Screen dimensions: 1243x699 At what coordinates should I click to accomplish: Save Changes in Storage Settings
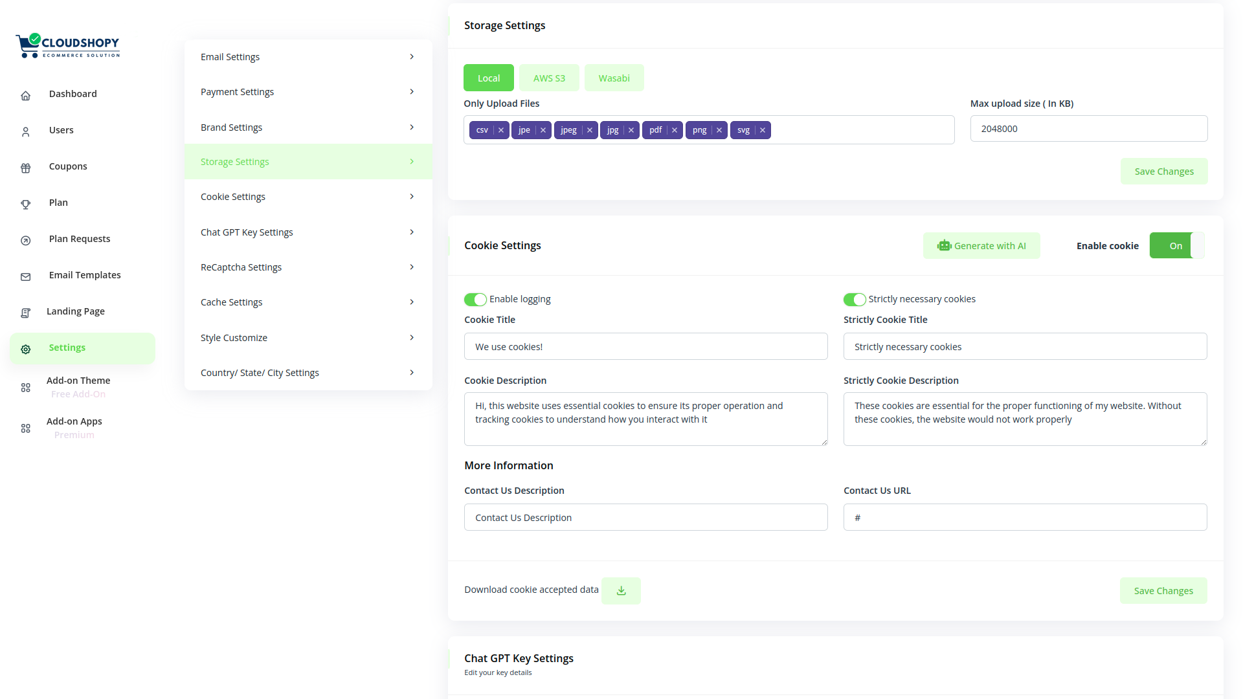click(x=1163, y=172)
